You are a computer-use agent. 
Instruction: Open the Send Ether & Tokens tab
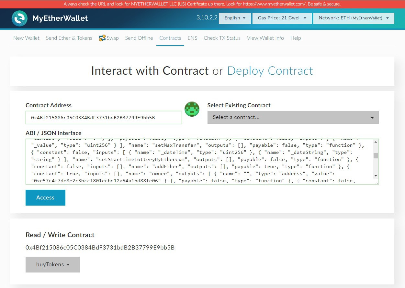tap(69, 38)
